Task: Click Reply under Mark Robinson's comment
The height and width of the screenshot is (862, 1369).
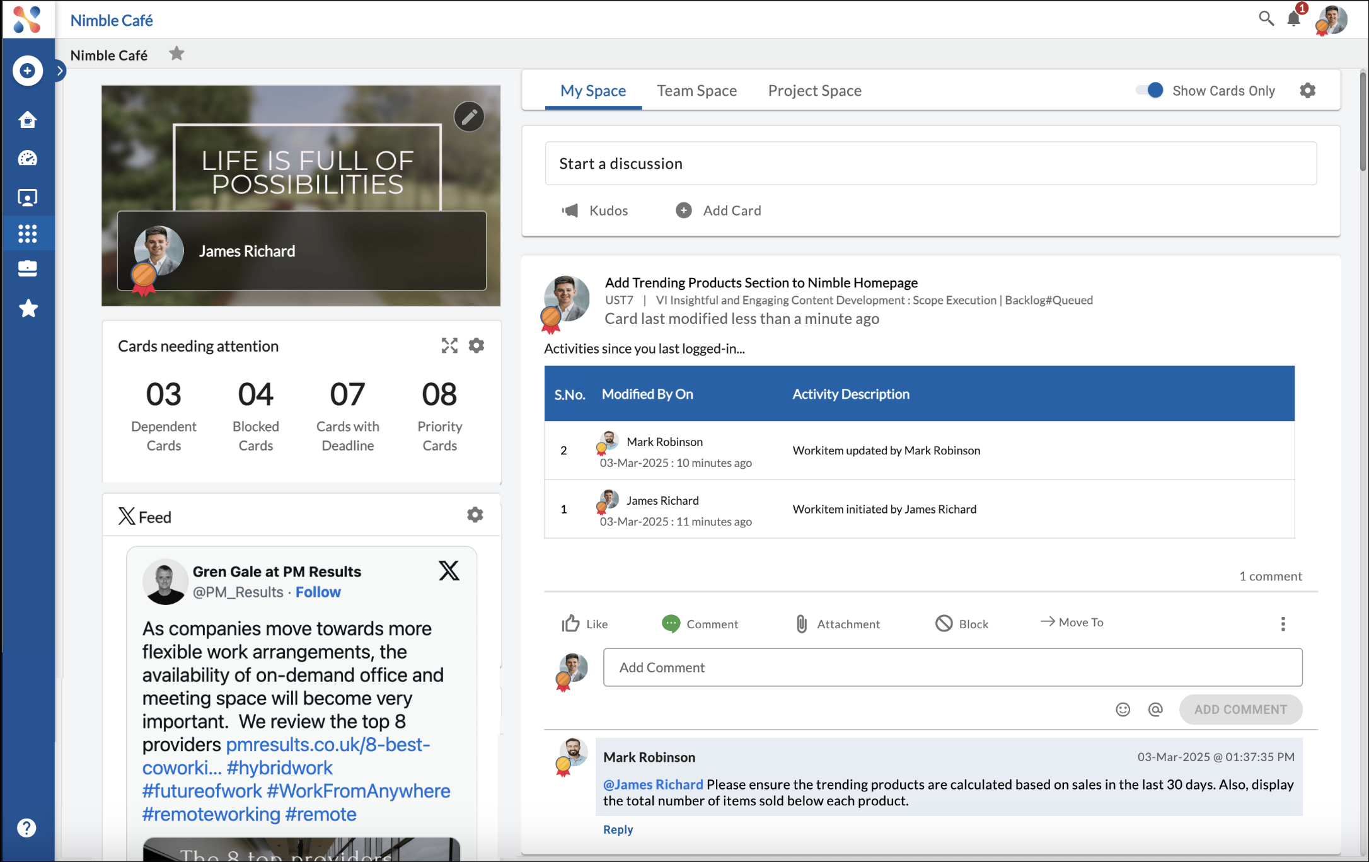Action: pyautogui.click(x=618, y=829)
